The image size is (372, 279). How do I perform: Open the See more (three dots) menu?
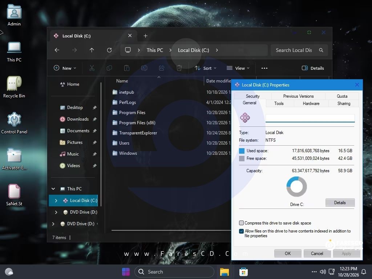(x=264, y=68)
